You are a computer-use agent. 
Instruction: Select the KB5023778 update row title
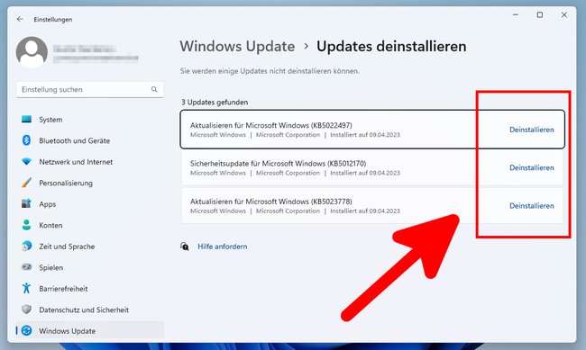(x=271, y=202)
